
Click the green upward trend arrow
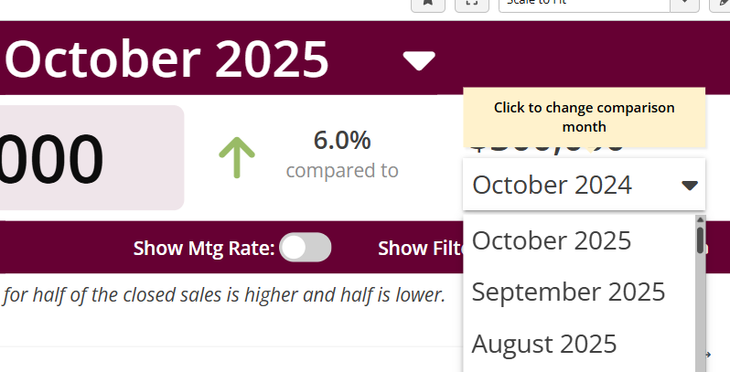(237, 157)
